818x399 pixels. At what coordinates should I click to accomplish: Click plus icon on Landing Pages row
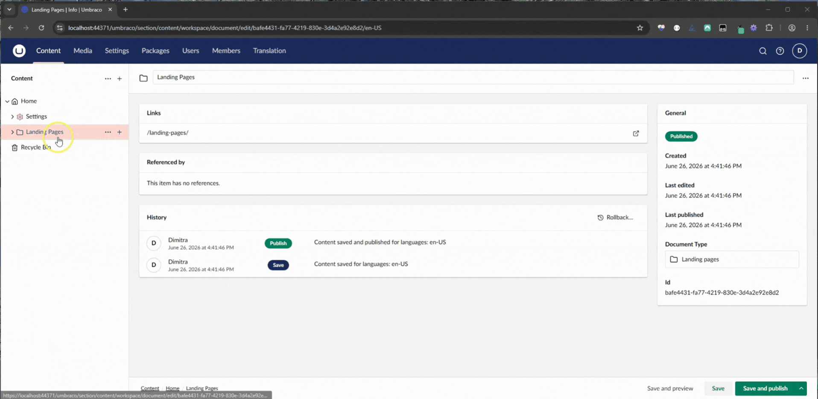click(x=120, y=132)
